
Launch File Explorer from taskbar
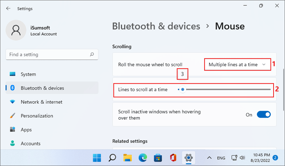click(x=128, y=158)
